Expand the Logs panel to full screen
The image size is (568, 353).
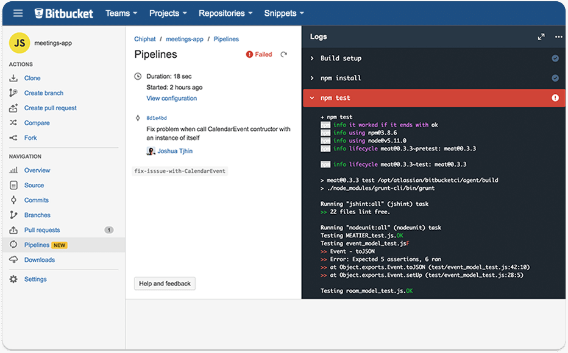(x=541, y=37)
